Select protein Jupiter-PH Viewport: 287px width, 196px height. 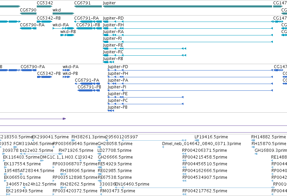coord(190,77)
